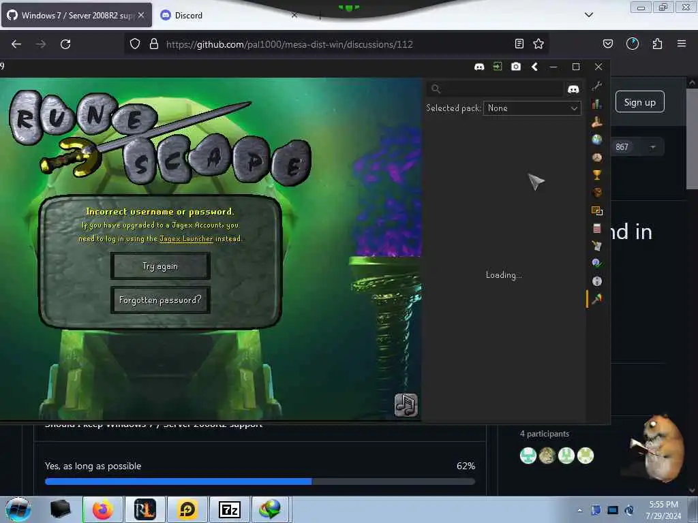Switch to the Discord browser tab

[x=188, y=15]
